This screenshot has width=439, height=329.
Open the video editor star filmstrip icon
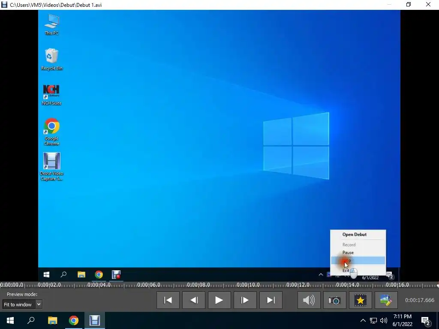point(360,300)
